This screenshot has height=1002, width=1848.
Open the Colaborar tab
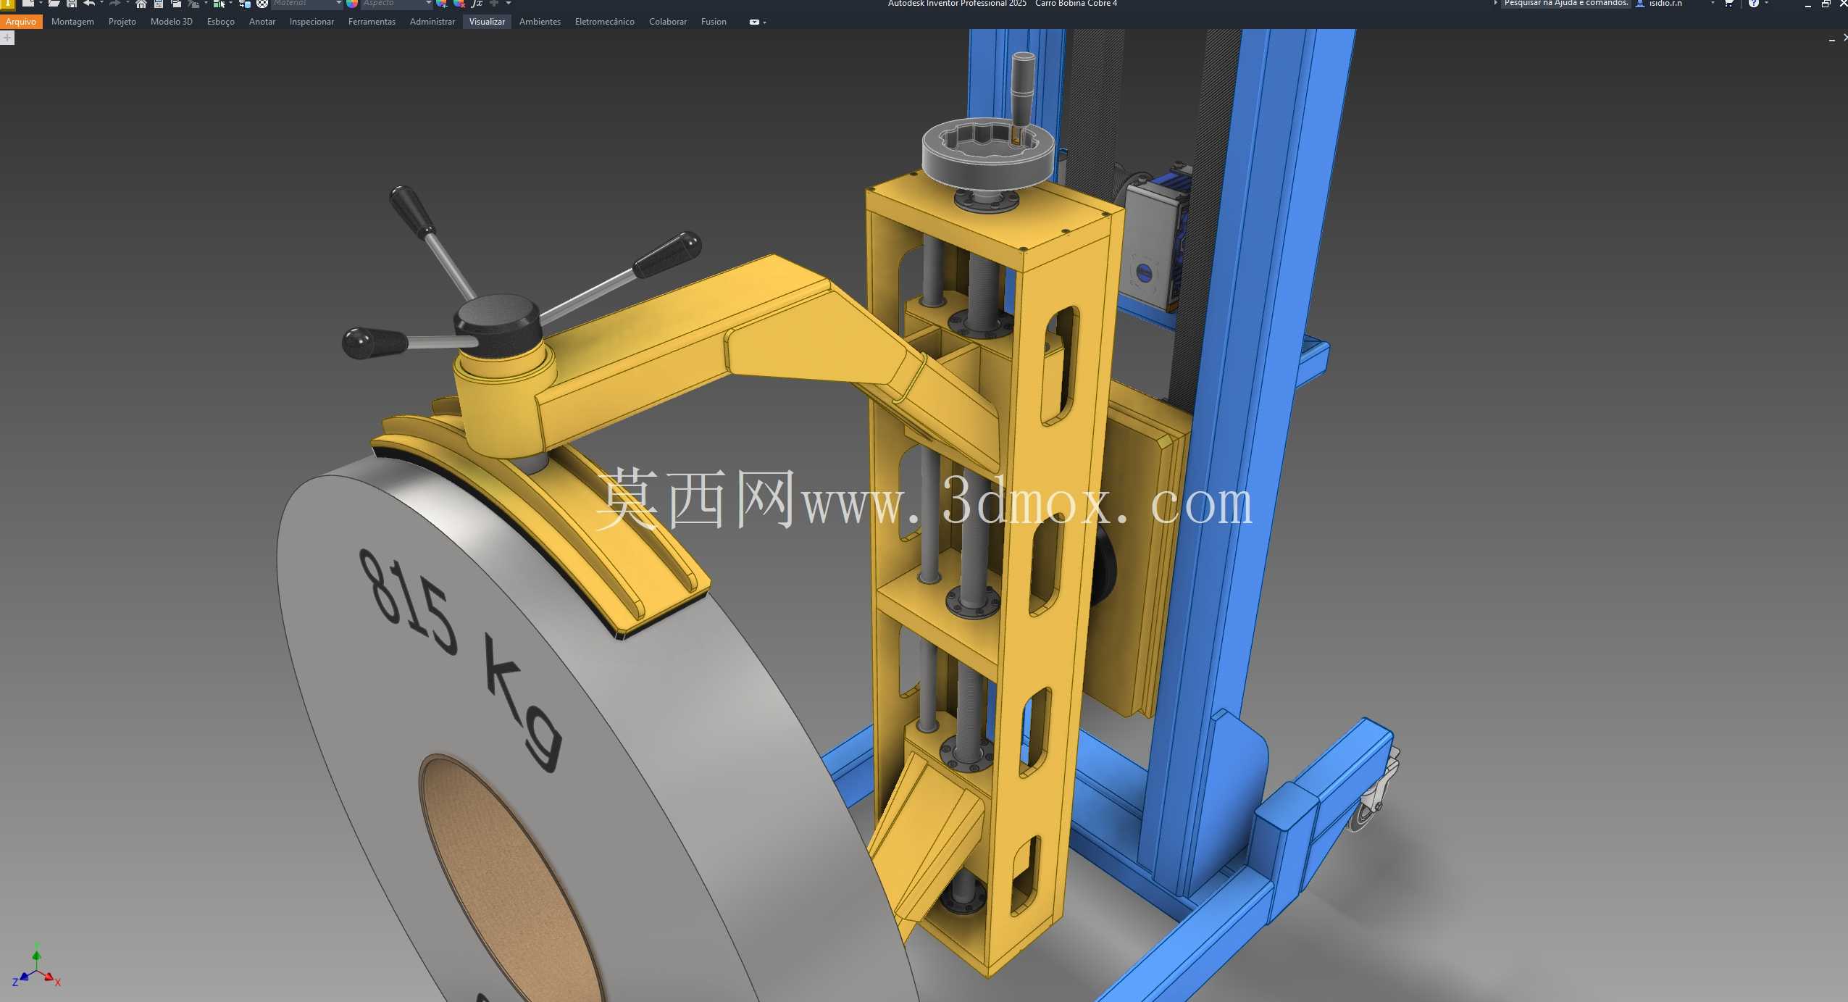pyautogui.click(x=668, y=22)
